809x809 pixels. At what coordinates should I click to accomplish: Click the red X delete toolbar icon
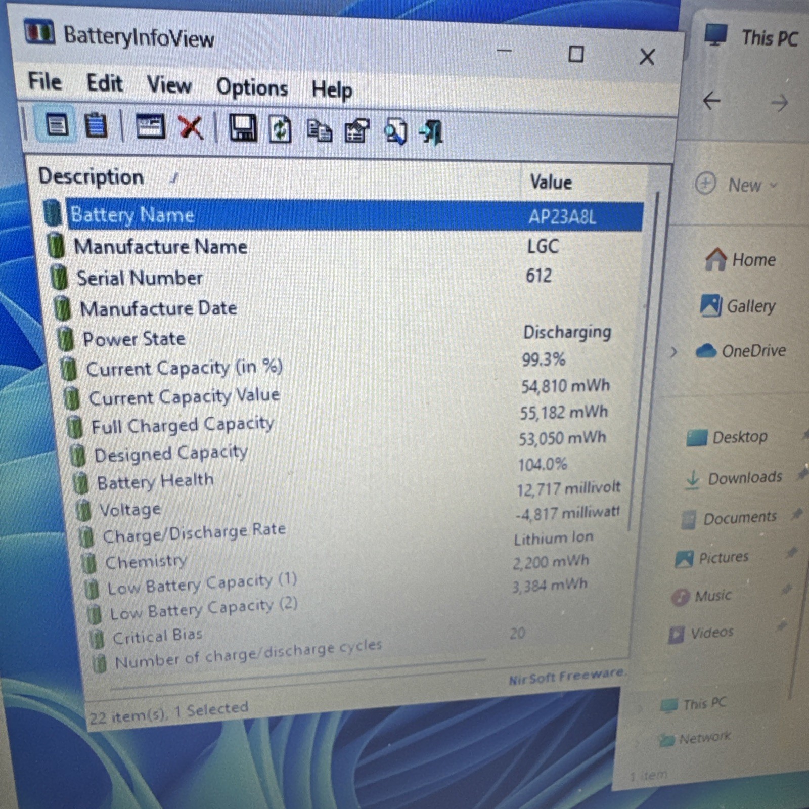[191, 127]
